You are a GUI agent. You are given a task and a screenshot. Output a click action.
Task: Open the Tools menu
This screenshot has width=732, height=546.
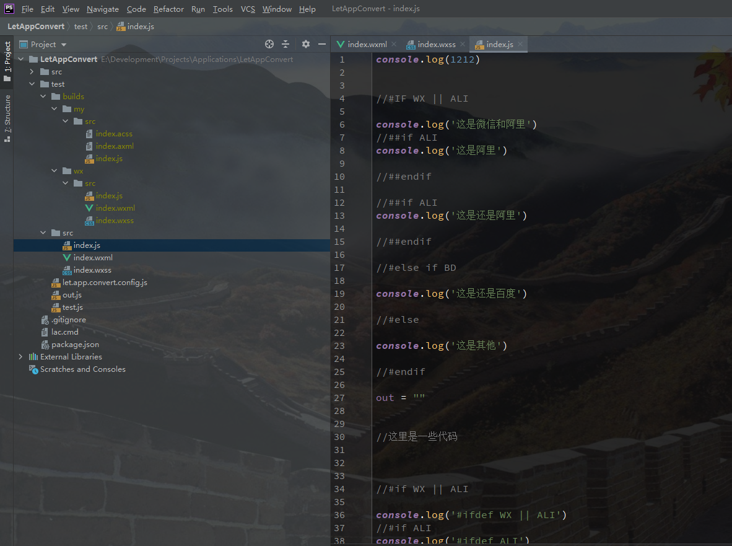click(223, 9)
